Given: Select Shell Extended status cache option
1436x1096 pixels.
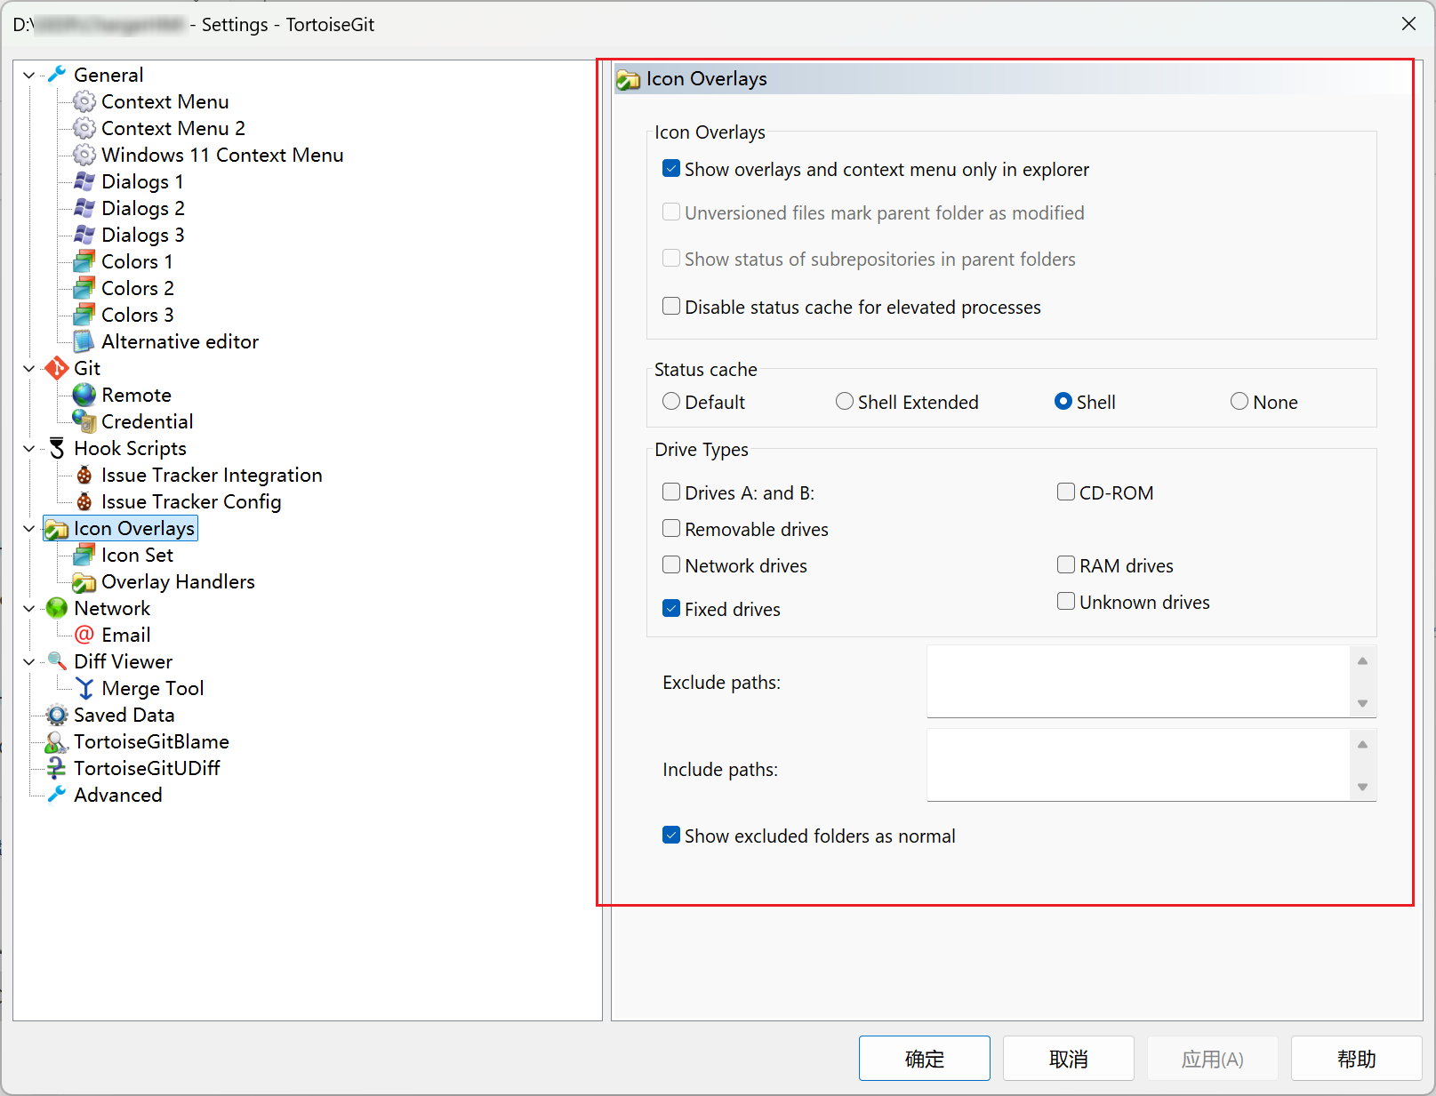Looking at the screenshot, I should [845, 402].
